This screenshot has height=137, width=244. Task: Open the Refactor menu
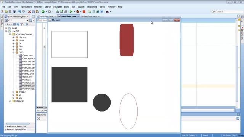click(x=38, y=7)
